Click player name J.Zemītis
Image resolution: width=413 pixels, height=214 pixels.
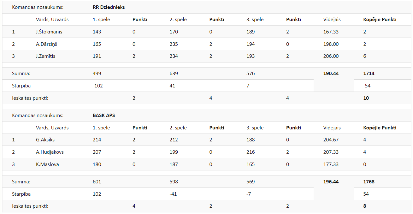(45, 56)
